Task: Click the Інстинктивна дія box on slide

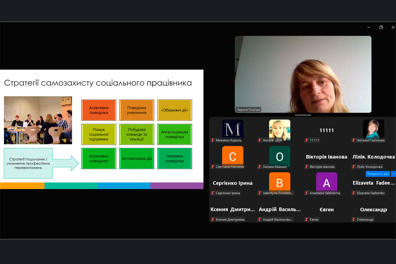Action: click(x=137, y=158)
